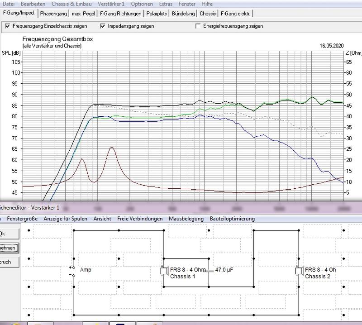Viewport: 362px width, 325px height.
Task: Enable Energiefrequenzgang zeigen checkbox
Action: (x=198, y=26)
